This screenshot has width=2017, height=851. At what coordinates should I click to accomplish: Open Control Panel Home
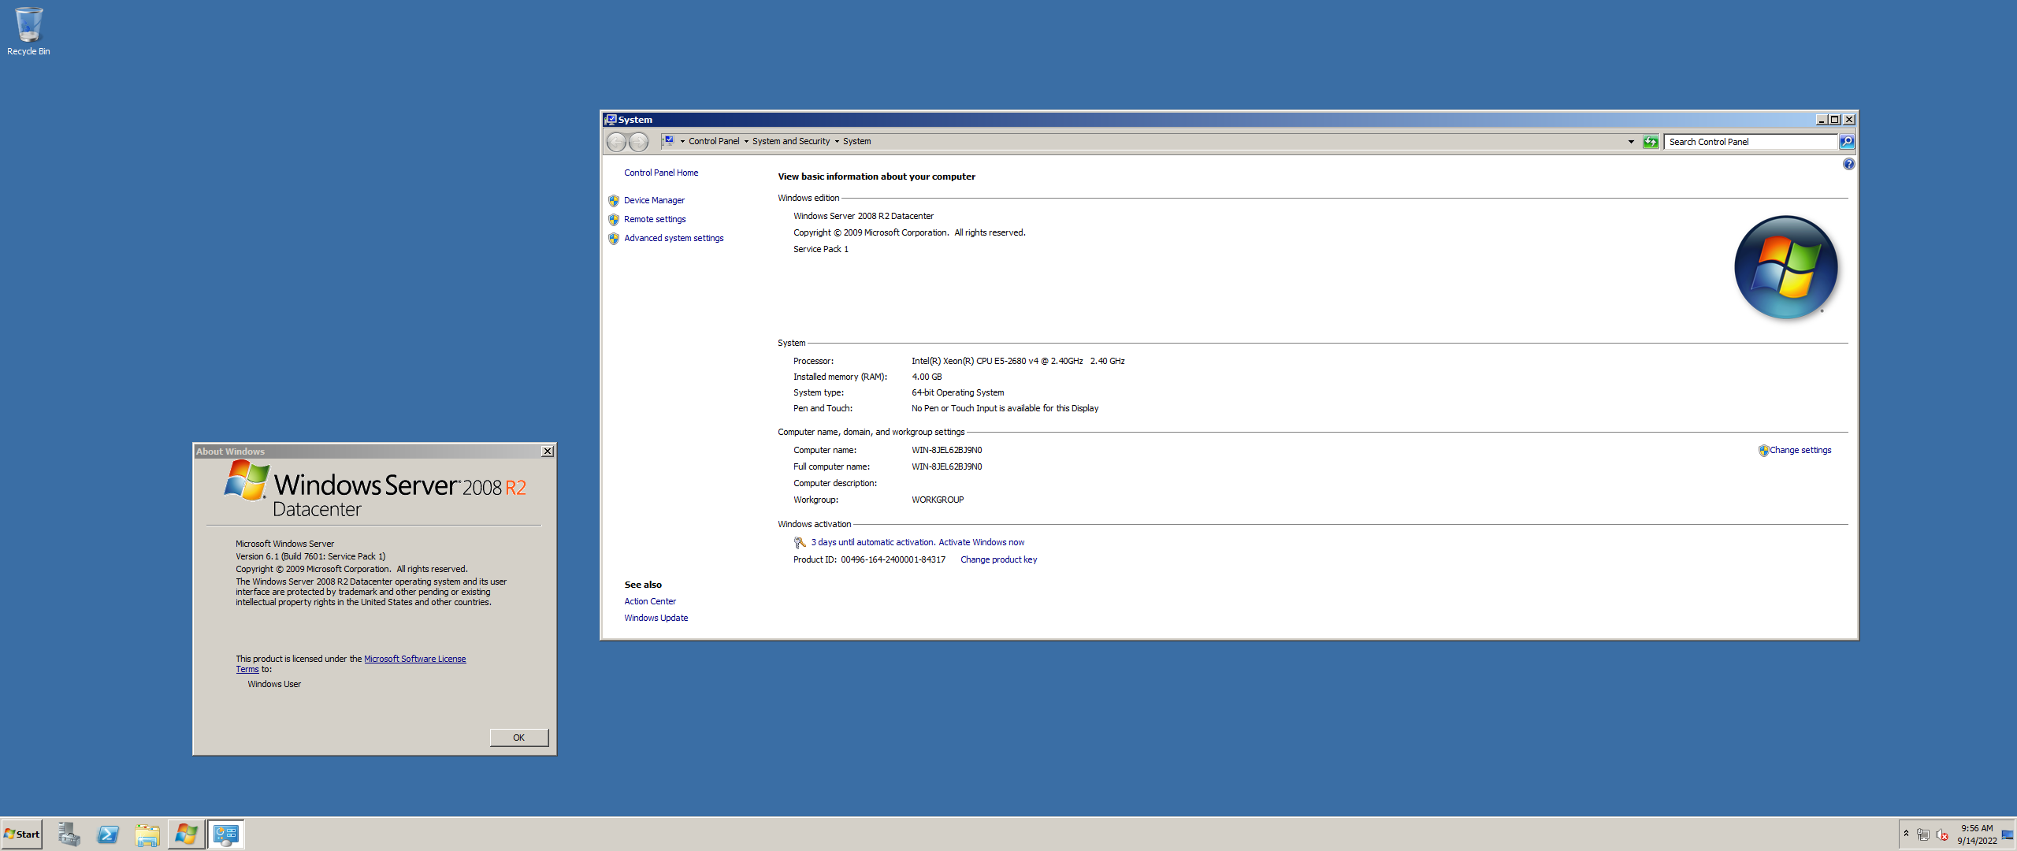click(x=661, y=173)
